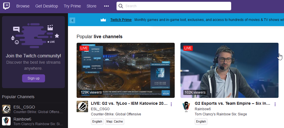Collapse the left sidebar with the arrow
This screenshot has height=128, width=284.
72,20
